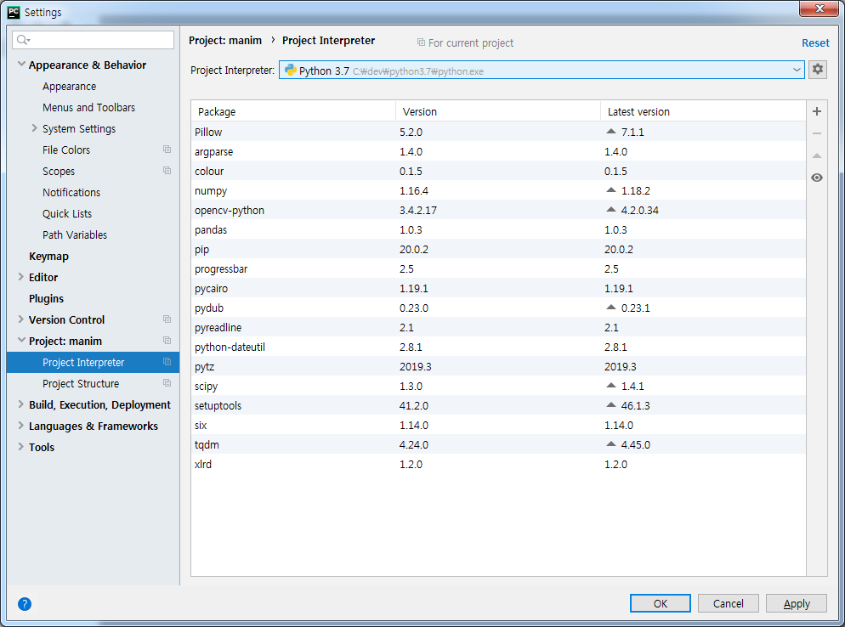
Task: Sort by Package column header
Action: (x=293, y=111)
